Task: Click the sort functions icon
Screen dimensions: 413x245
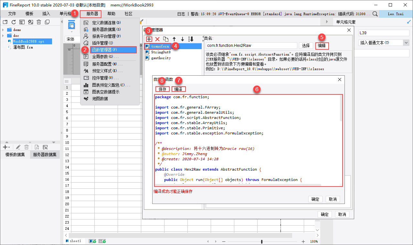Action: coord(191,39)
